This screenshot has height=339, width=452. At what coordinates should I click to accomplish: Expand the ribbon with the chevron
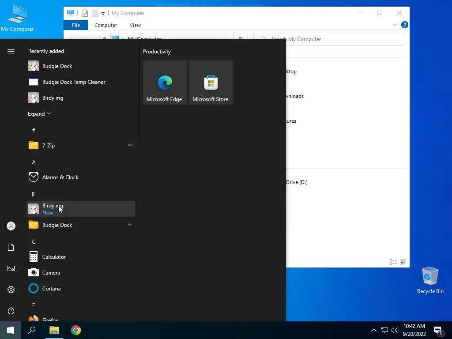coord(395,25)
